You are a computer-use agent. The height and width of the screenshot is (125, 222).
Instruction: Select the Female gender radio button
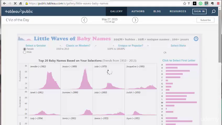pyautogui.click(x=25, y=49)
